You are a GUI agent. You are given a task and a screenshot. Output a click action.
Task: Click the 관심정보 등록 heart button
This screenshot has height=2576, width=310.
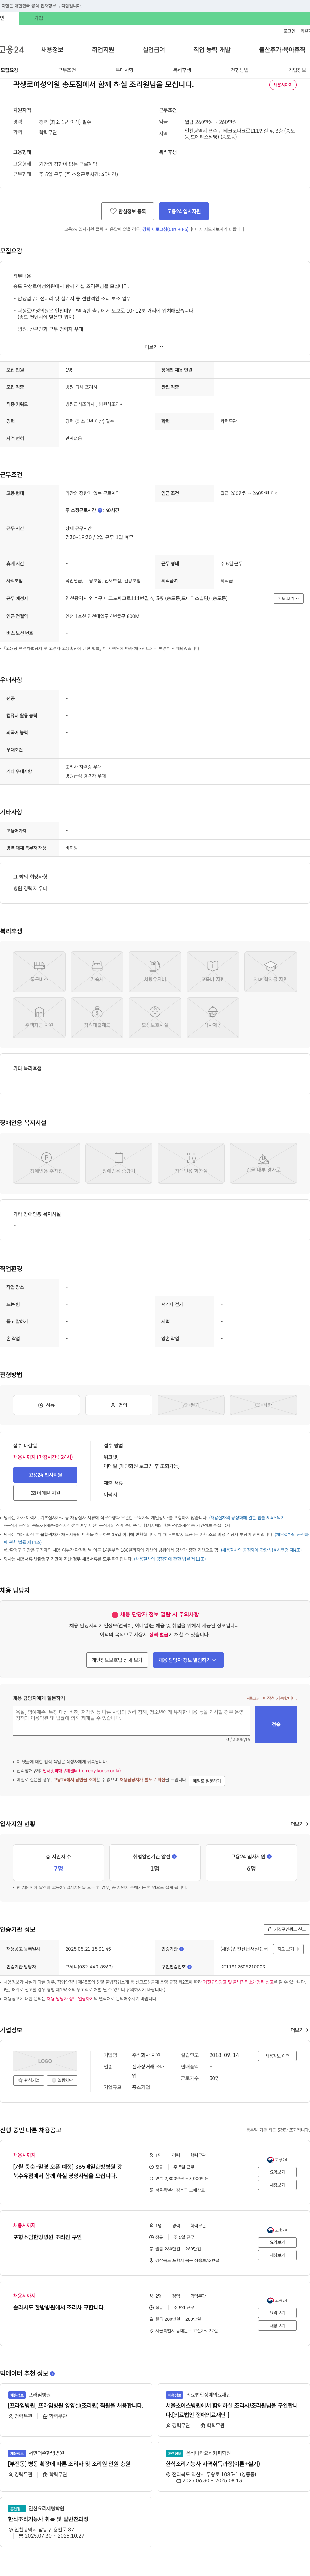(128, 211)
